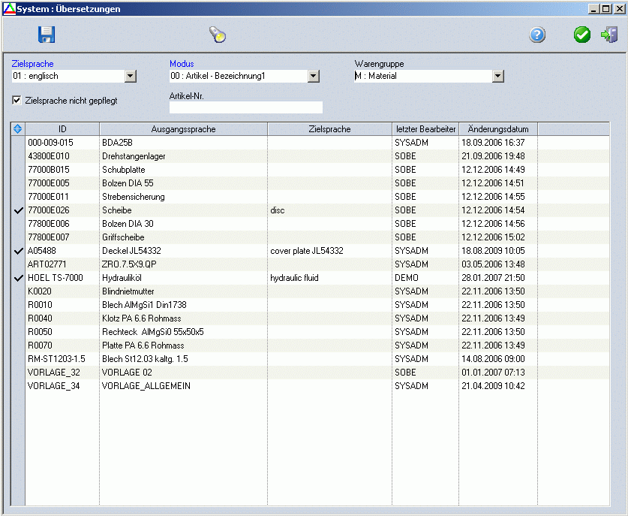This screenshot has width=628, height=516.
Task: Confirm with the green checkmark icon
Action: (582, 35)
